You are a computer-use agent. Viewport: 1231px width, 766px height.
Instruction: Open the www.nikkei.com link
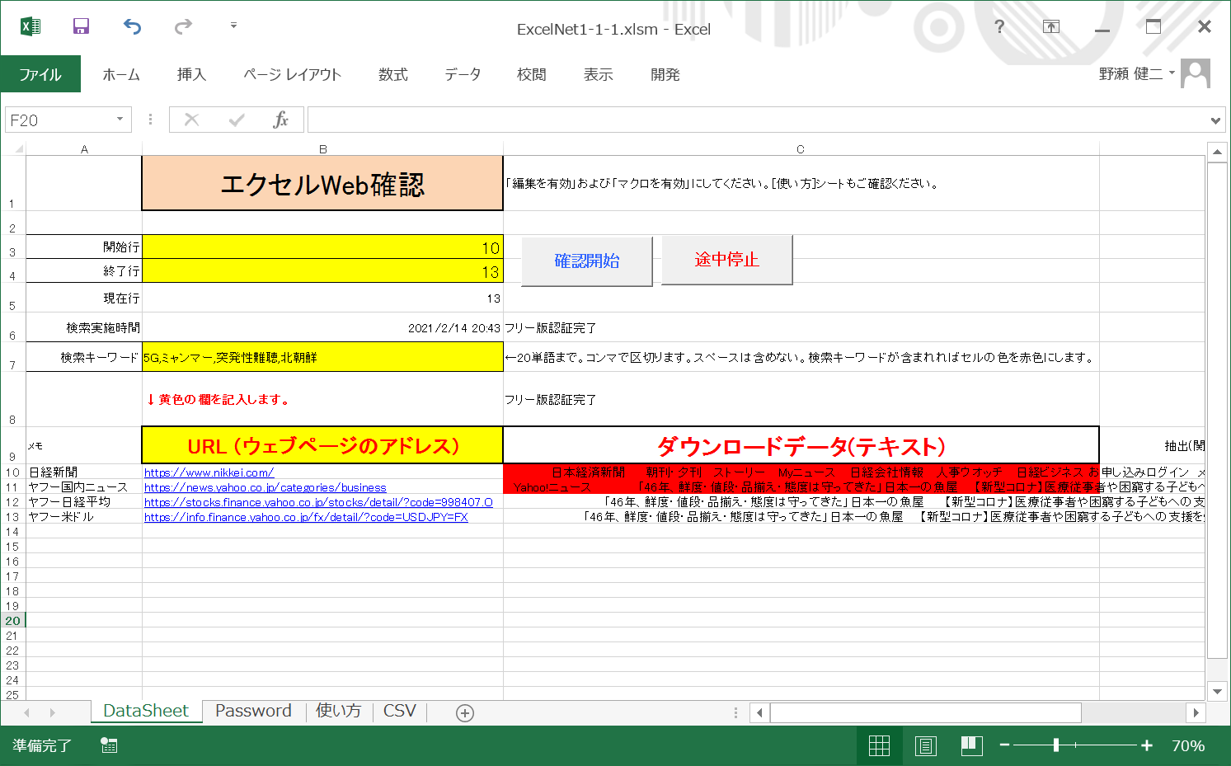pos(209,472)
